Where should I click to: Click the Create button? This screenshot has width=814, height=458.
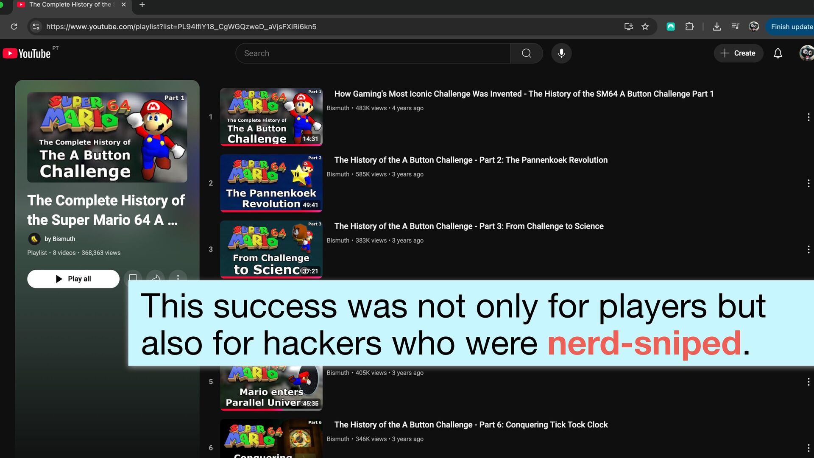[738, 53]
